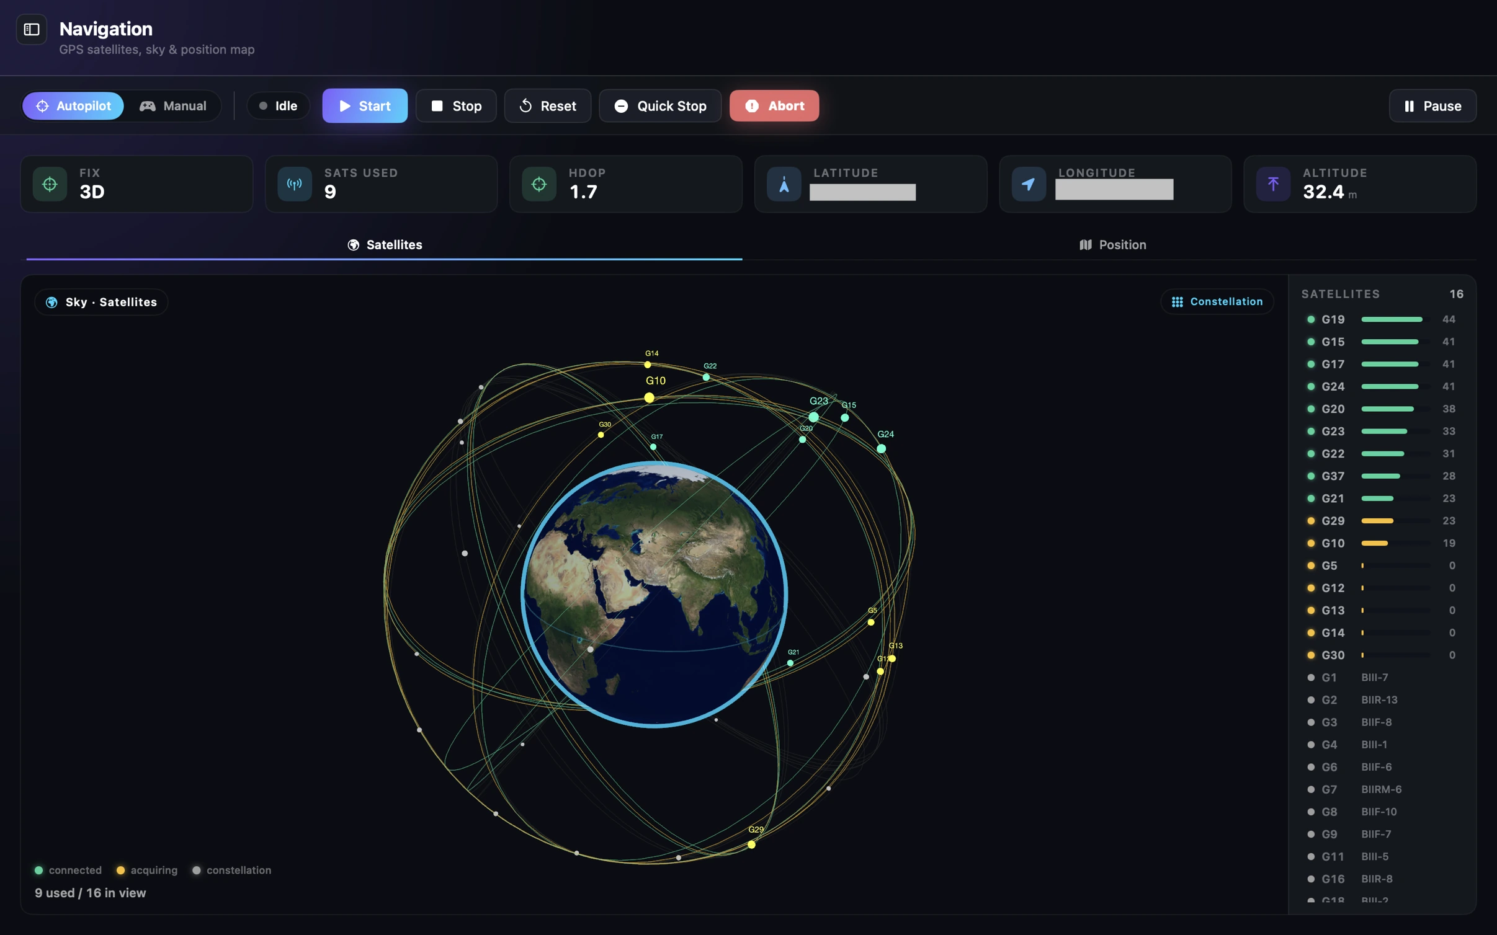Select satellite G22 dot on the globe

(x=706, y=377)
